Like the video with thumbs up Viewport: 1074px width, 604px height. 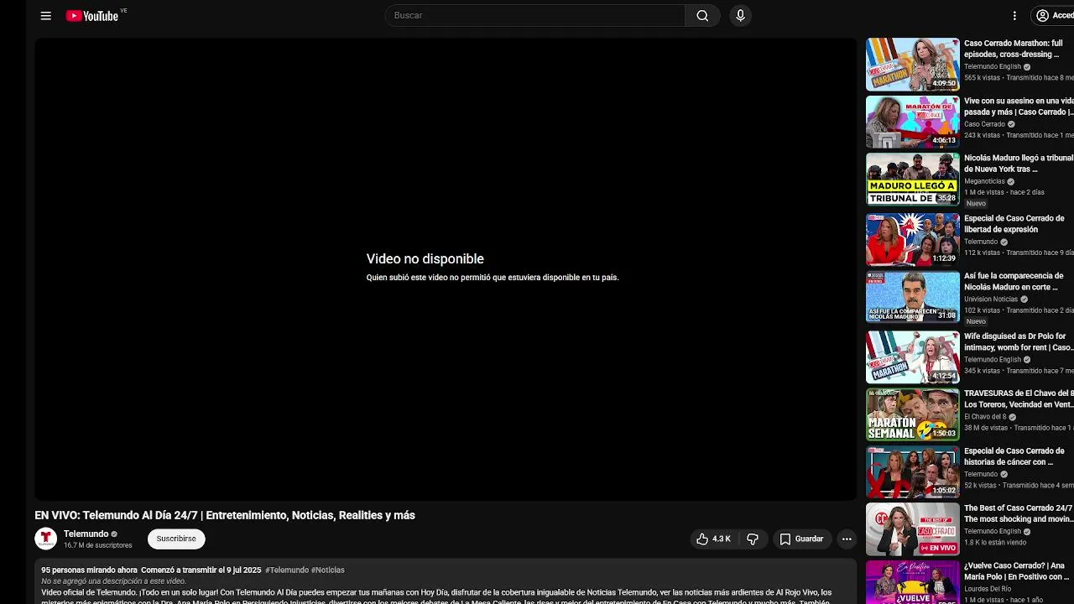(713, 539)
